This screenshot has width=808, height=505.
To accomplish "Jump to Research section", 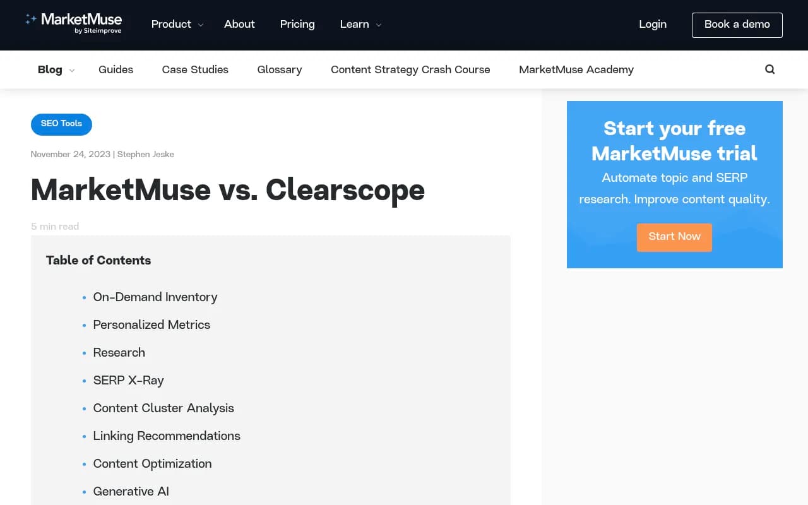I will coord(119,352).
